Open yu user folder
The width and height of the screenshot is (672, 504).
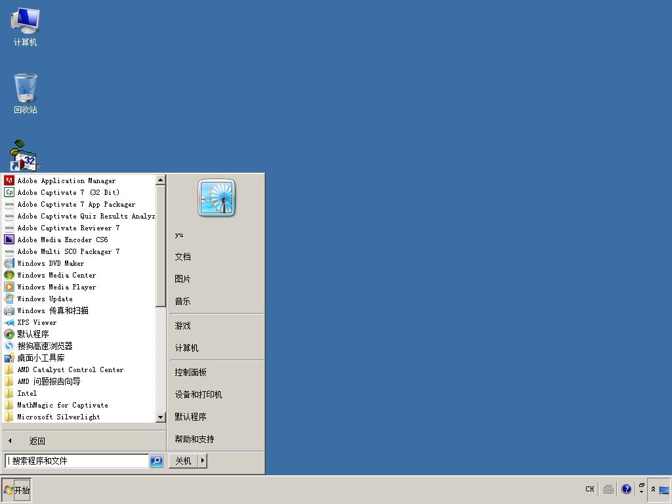click(x=178, y=235)
